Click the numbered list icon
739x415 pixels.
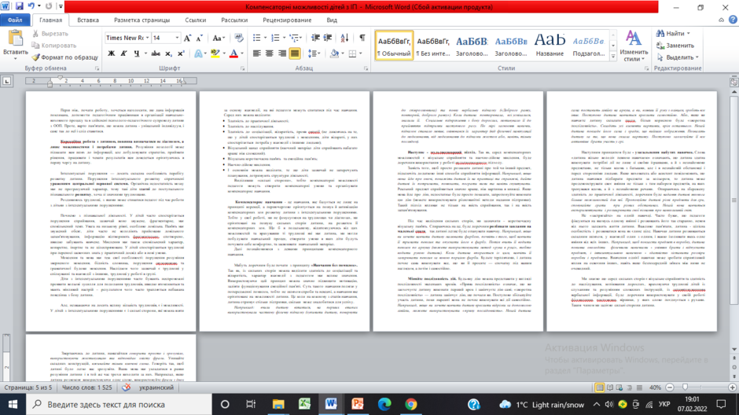click(276, 38)
